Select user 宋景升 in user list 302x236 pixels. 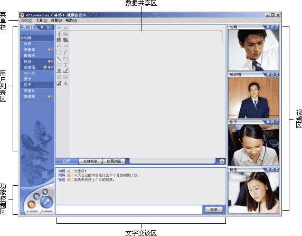click(x=37, y=90)
